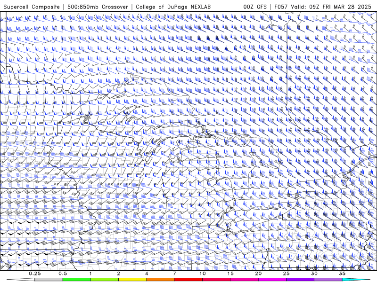Select the bright green 0.5–1 color bar segment
This screenshot has height=282, width=377.
[x=76, y=280]
